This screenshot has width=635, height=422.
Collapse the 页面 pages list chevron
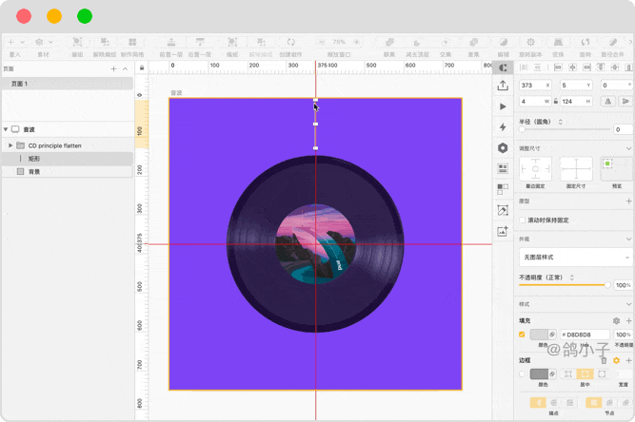125,68
